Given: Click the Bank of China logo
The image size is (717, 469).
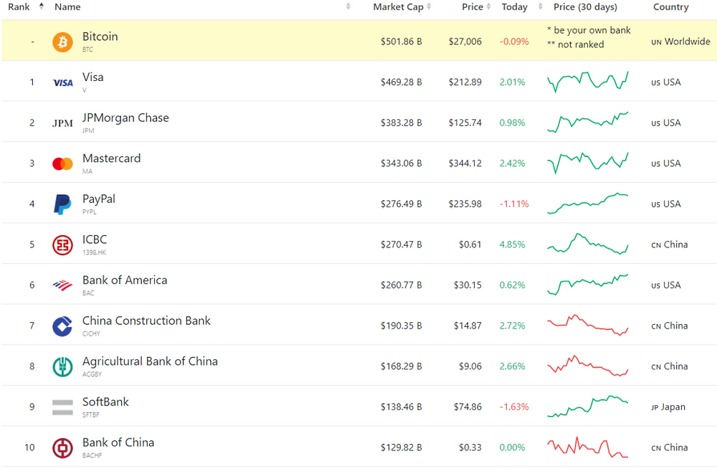Looking at the screenshot, I should click(62, 448).
